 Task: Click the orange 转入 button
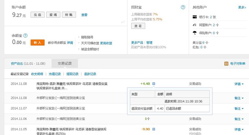(37, 43)
